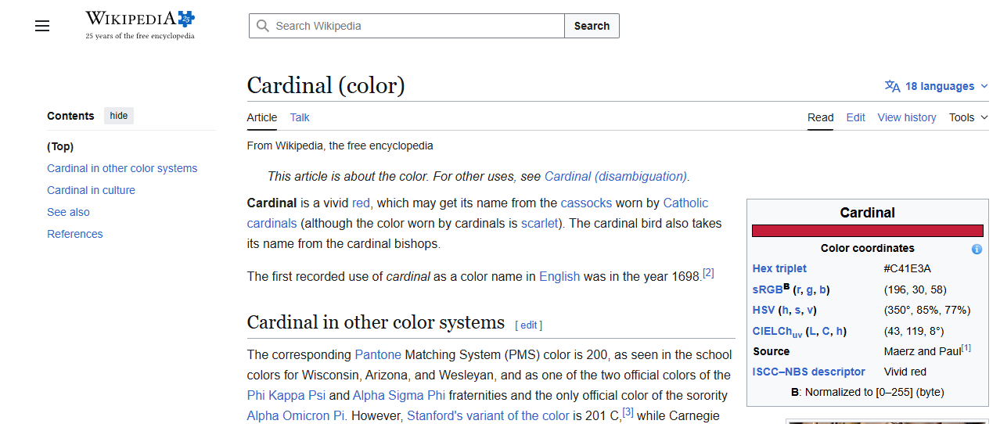
Task: Click the cardinal red color bar
Action: pyautogui.click(x=867, y=231)
